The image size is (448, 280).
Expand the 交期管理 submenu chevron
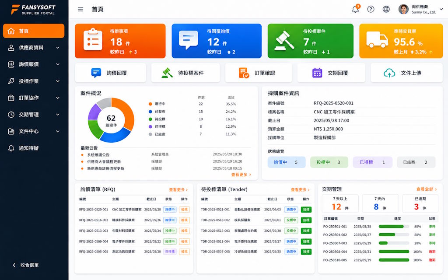tap(58, 115)
